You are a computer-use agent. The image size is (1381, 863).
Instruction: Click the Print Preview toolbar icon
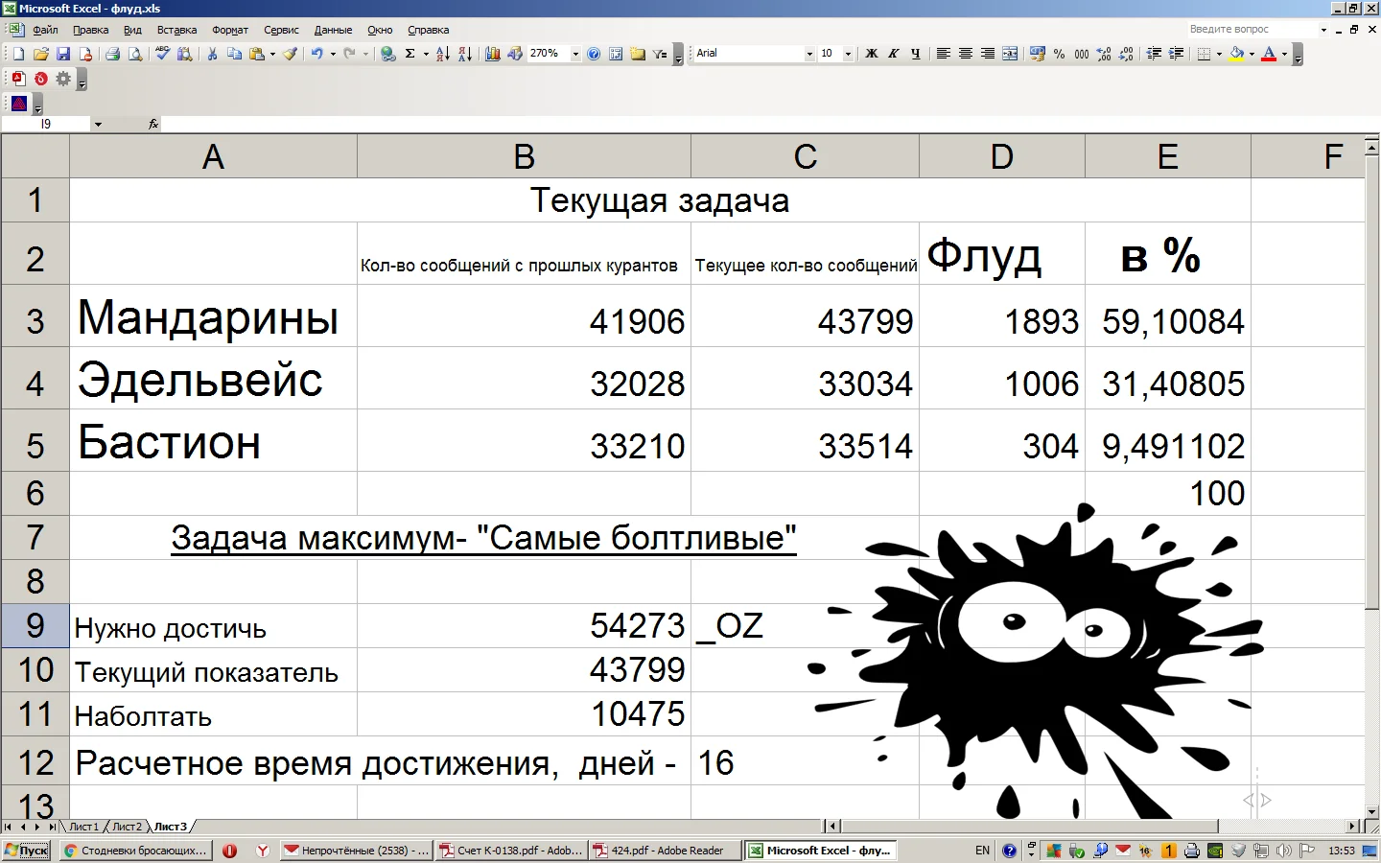(135, 54)
